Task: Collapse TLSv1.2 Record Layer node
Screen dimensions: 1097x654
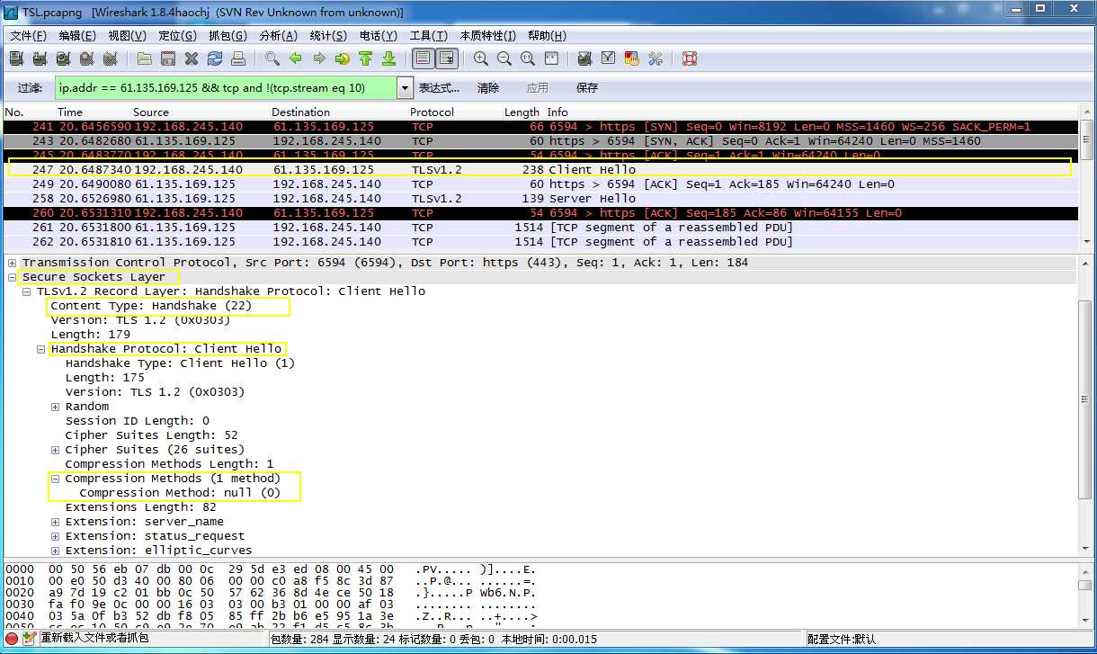Action: 27,291
